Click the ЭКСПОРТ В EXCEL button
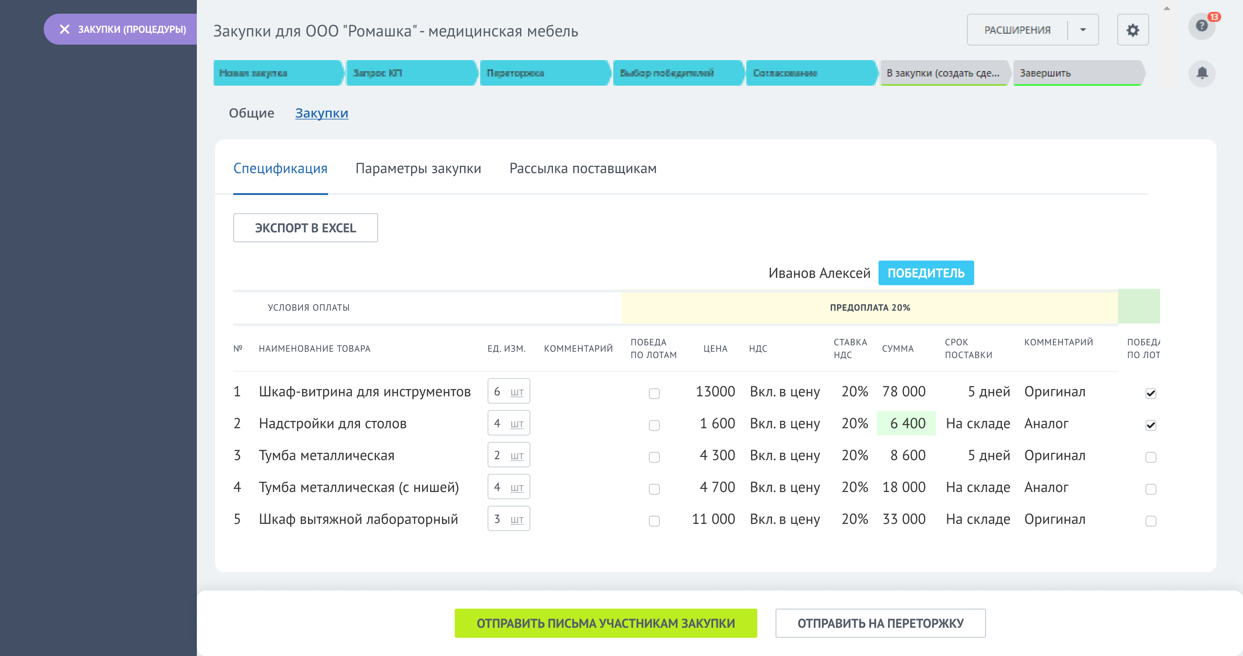Image resolution: width=1243 pixels, height=656 pixels. click(306, 227)
